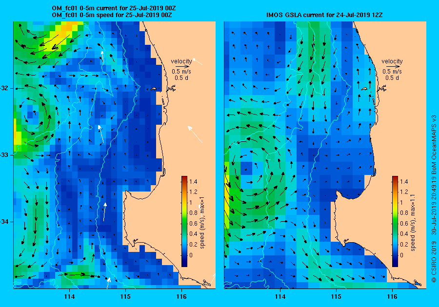This screenshot has width=439, height=307.
Task: Click the 0.8 tick on left colorbar
Action: coord(193,213)
